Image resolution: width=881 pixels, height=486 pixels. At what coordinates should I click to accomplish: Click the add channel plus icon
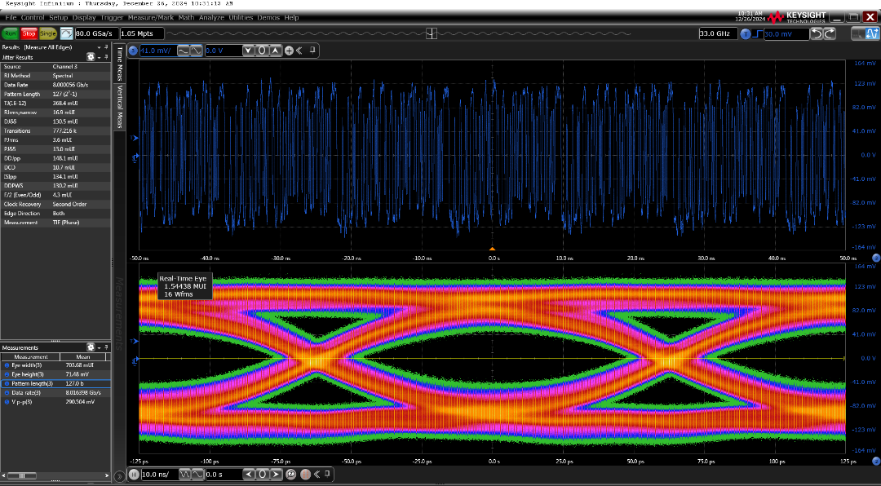point(289,51)
